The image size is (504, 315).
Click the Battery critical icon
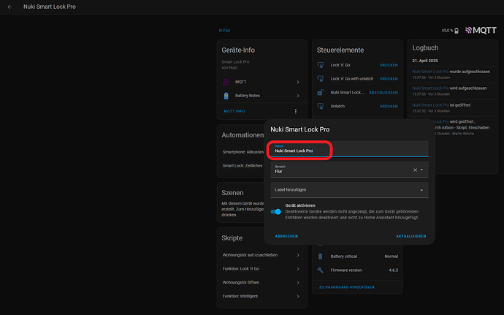pyautogui.click(x=320, y=257)
